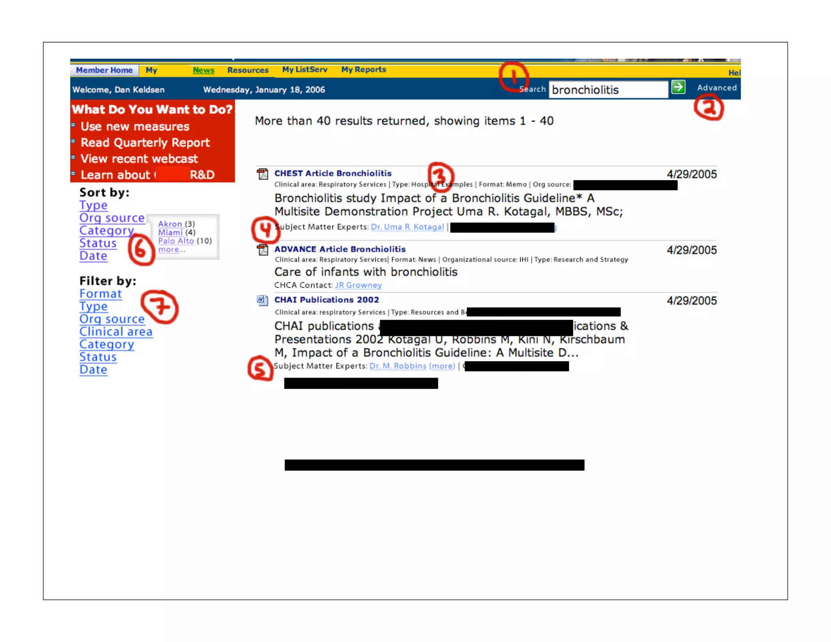Viewport: 831px width, 642px height.
Task: Open CHEST Article Bronchiolitis result title
Action: coord(333,173)
